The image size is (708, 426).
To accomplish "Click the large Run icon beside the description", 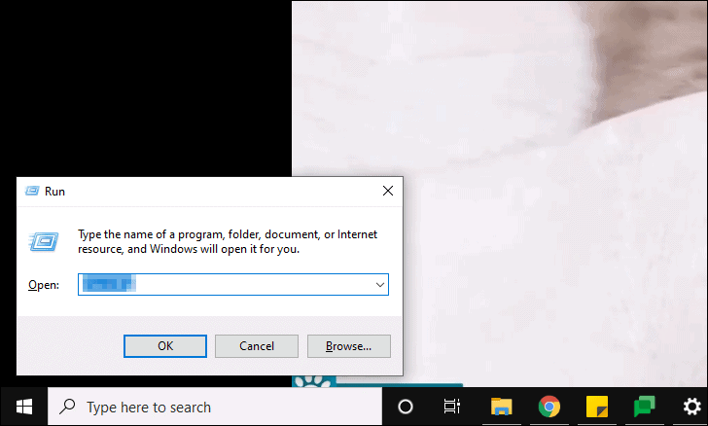I will coord(44,241).
